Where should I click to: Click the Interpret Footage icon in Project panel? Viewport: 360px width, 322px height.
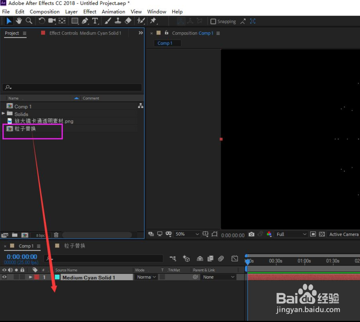coord(5,235)
